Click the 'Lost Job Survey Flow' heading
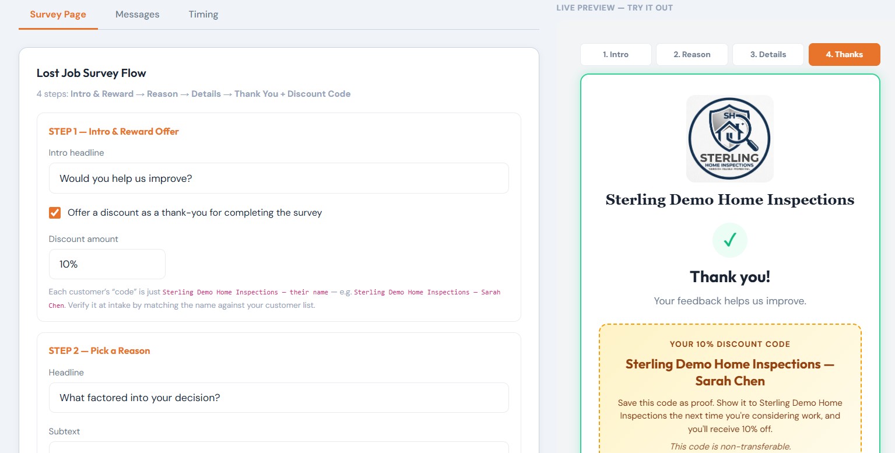The image size is (895, 453). click(x=92, y=73)
